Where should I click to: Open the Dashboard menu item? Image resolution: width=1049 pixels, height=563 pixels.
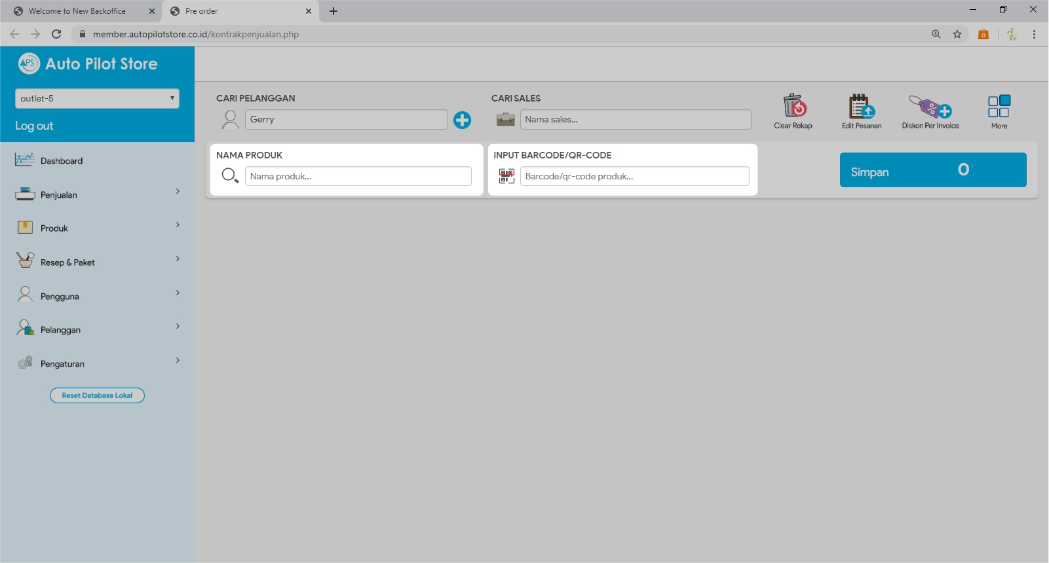point(62,161)
